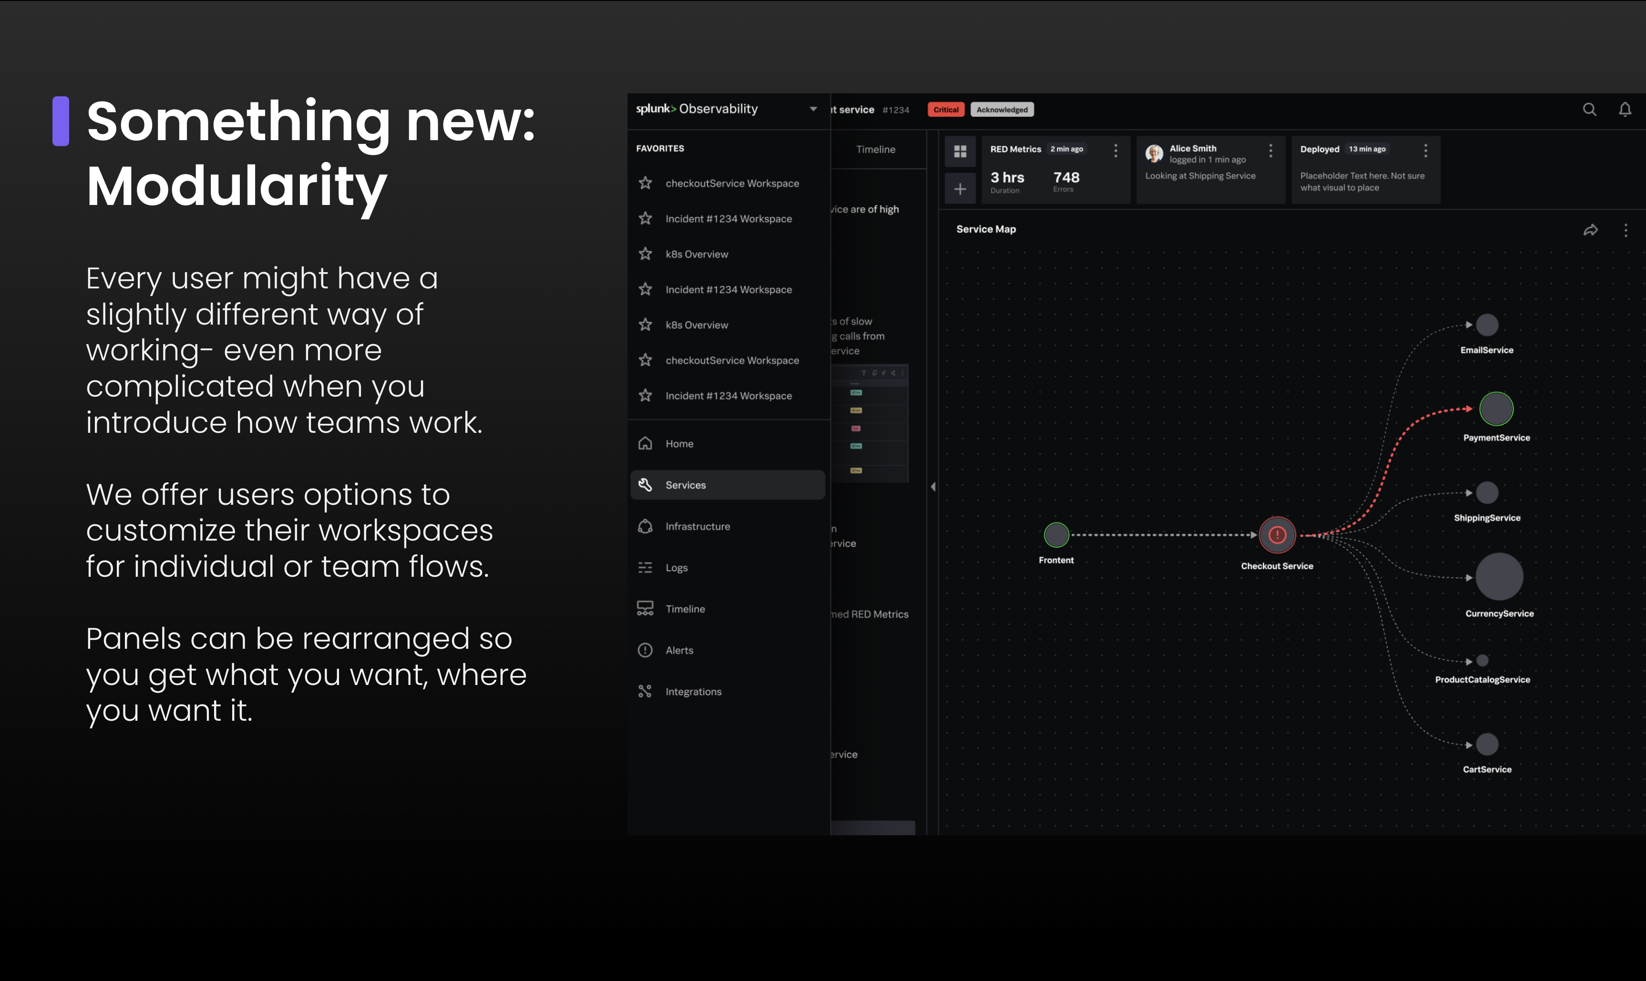
Task: Open Services in the sidebar
Action: tap(728, 485)
